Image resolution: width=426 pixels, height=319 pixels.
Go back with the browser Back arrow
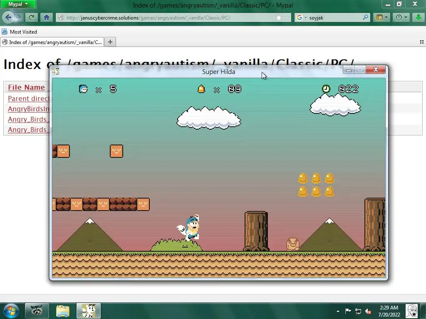[x=8, y=17]
